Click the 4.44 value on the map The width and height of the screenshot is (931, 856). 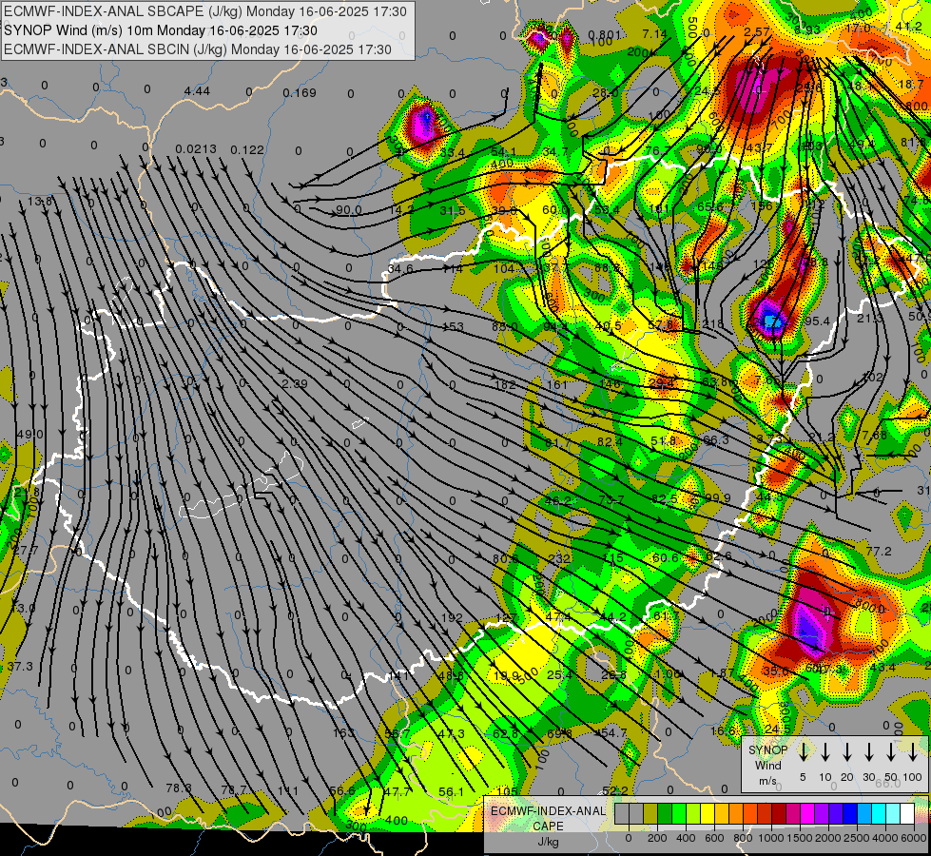(x=197, y=91)
